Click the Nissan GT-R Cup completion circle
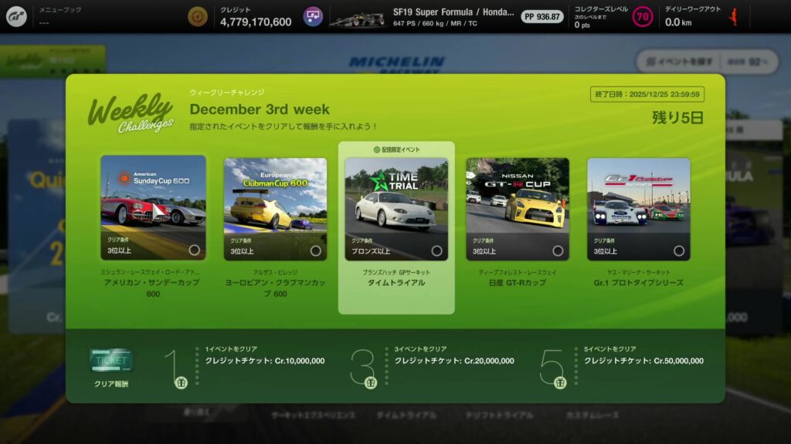791x444 pixels. tap(558, 251)
